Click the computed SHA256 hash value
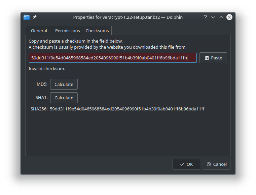The height and width of the screenshot is (195, 256). [127, 109]
